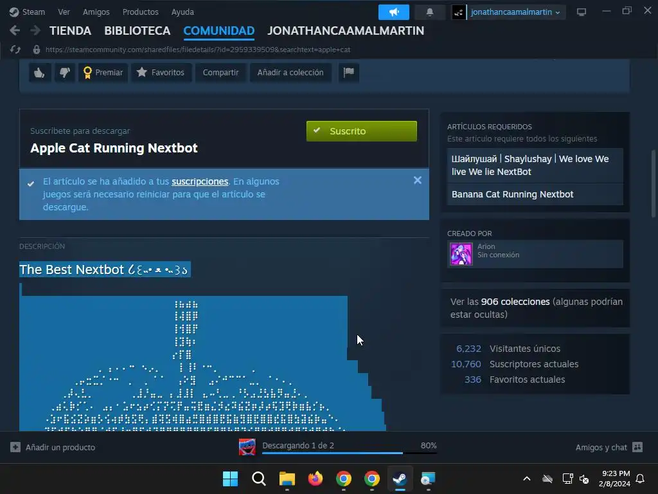The image size is (658, 494).
Task: Open required item Shaylushay NextBot
Action: point(535,165)
